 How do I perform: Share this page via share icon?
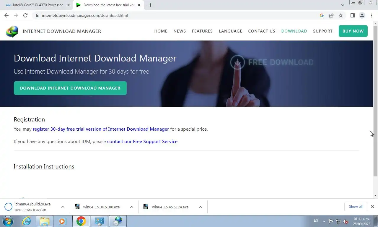331,15
